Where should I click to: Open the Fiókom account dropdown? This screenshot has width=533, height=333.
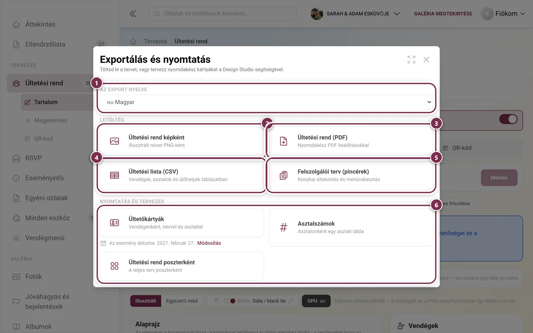click(x=503, y=14)
